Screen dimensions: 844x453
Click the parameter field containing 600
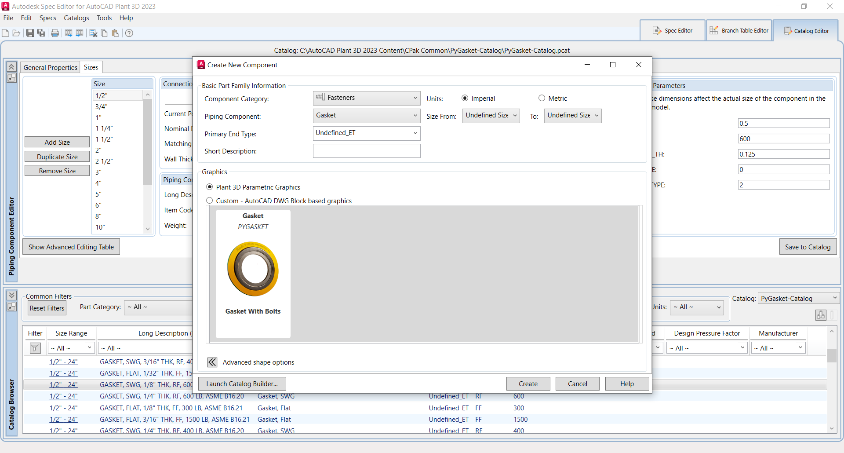click(784, 139)
